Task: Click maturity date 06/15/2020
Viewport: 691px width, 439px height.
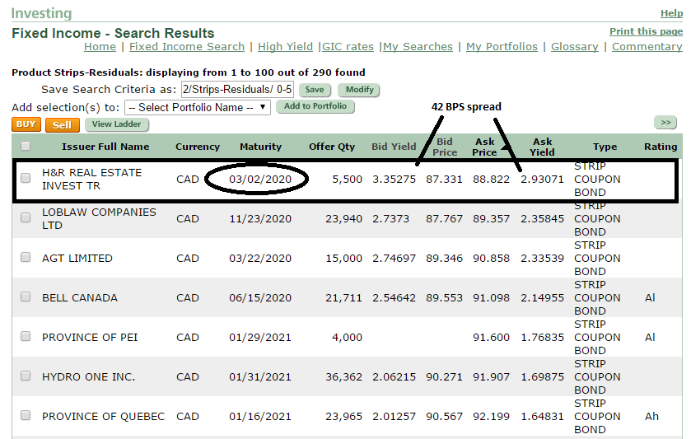Action: [260, 298]
